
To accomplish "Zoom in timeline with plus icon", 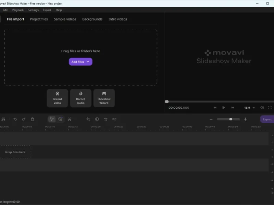I will (x=245, y=119).
